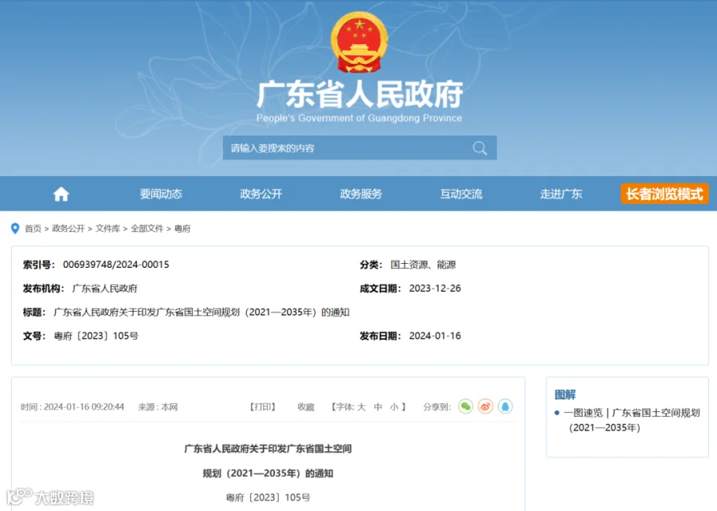Open the 走进广东 menu

[561, 194]
